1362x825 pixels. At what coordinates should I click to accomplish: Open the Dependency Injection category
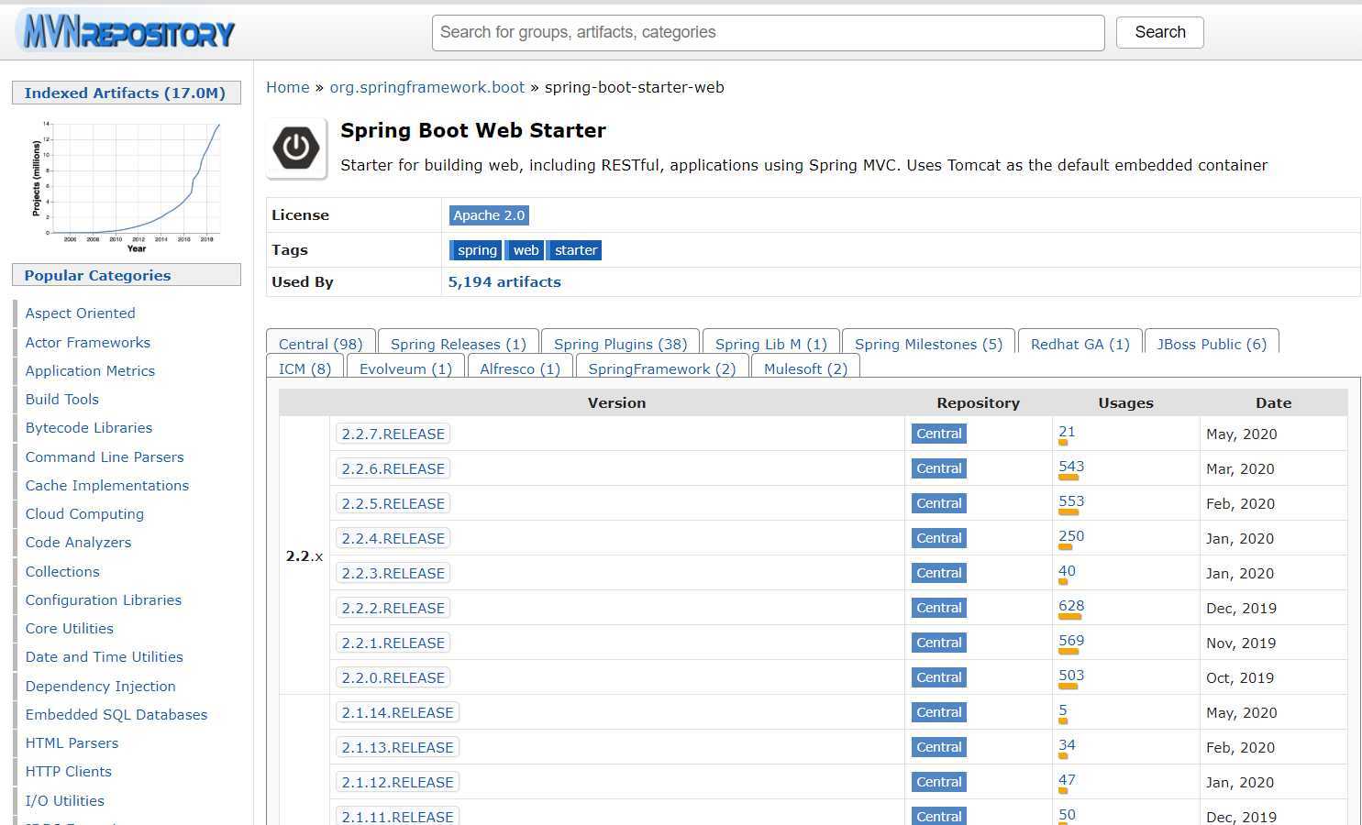tap(100, 687)
